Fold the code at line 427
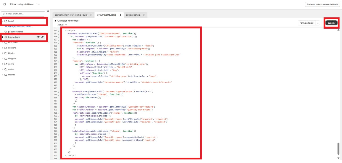 coord(59,131)
